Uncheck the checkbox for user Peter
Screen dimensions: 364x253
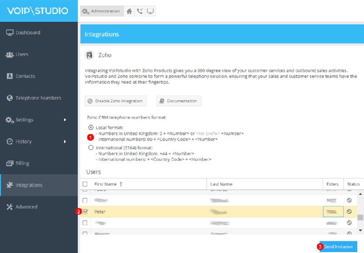(85, 212)
